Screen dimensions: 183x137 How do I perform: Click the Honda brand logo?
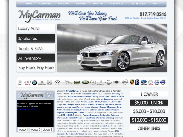pos(42,82)
